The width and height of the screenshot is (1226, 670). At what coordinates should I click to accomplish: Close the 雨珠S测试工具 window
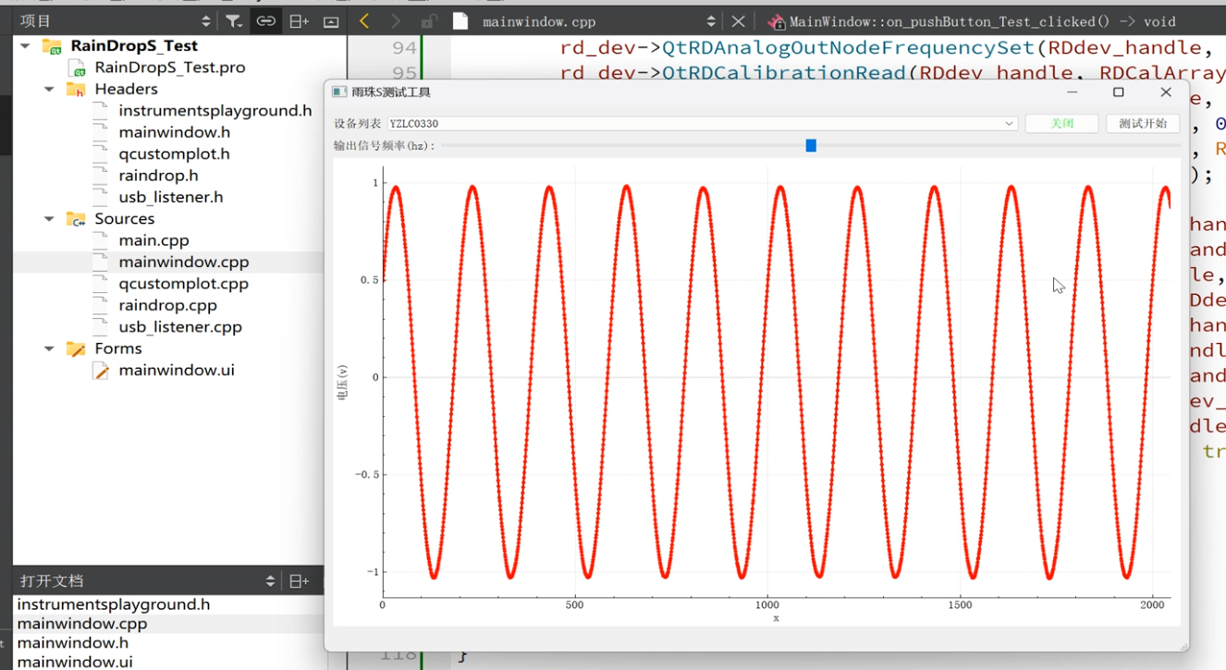click(x=1166, y=92)
